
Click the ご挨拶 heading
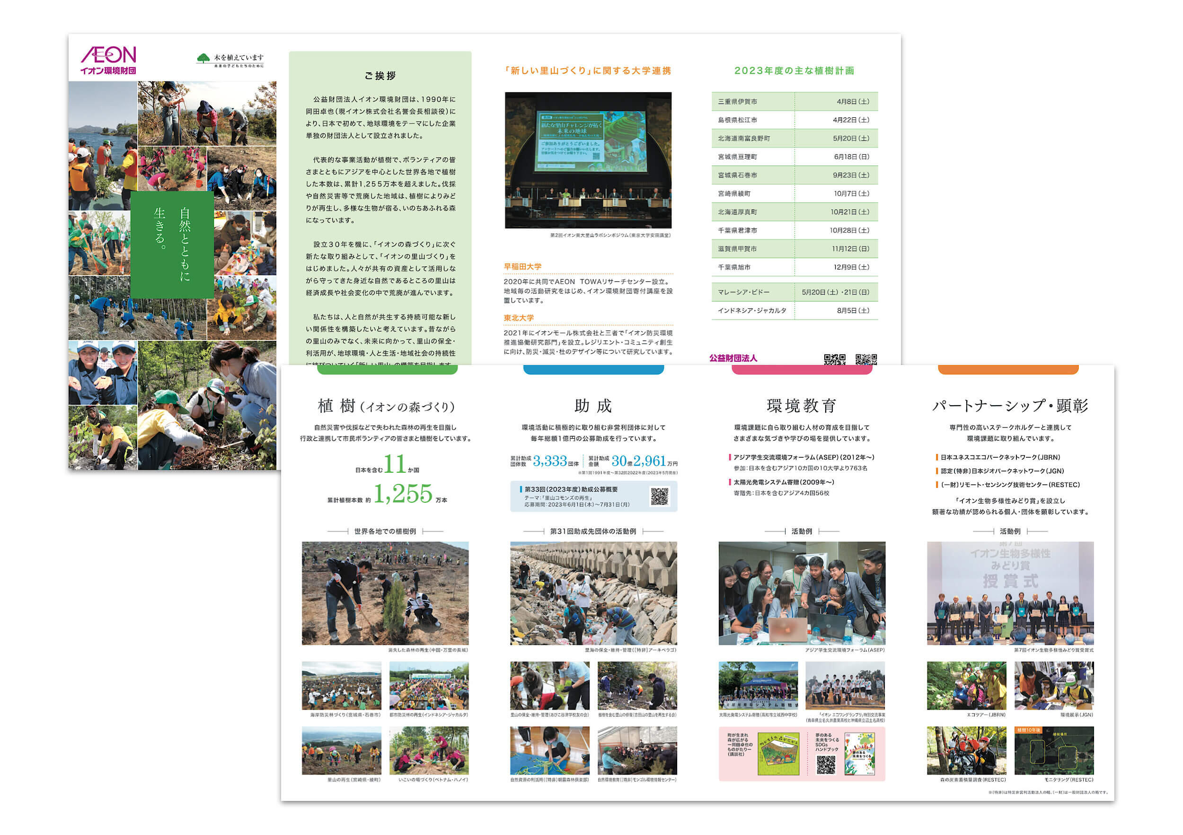tap(380, 76)
